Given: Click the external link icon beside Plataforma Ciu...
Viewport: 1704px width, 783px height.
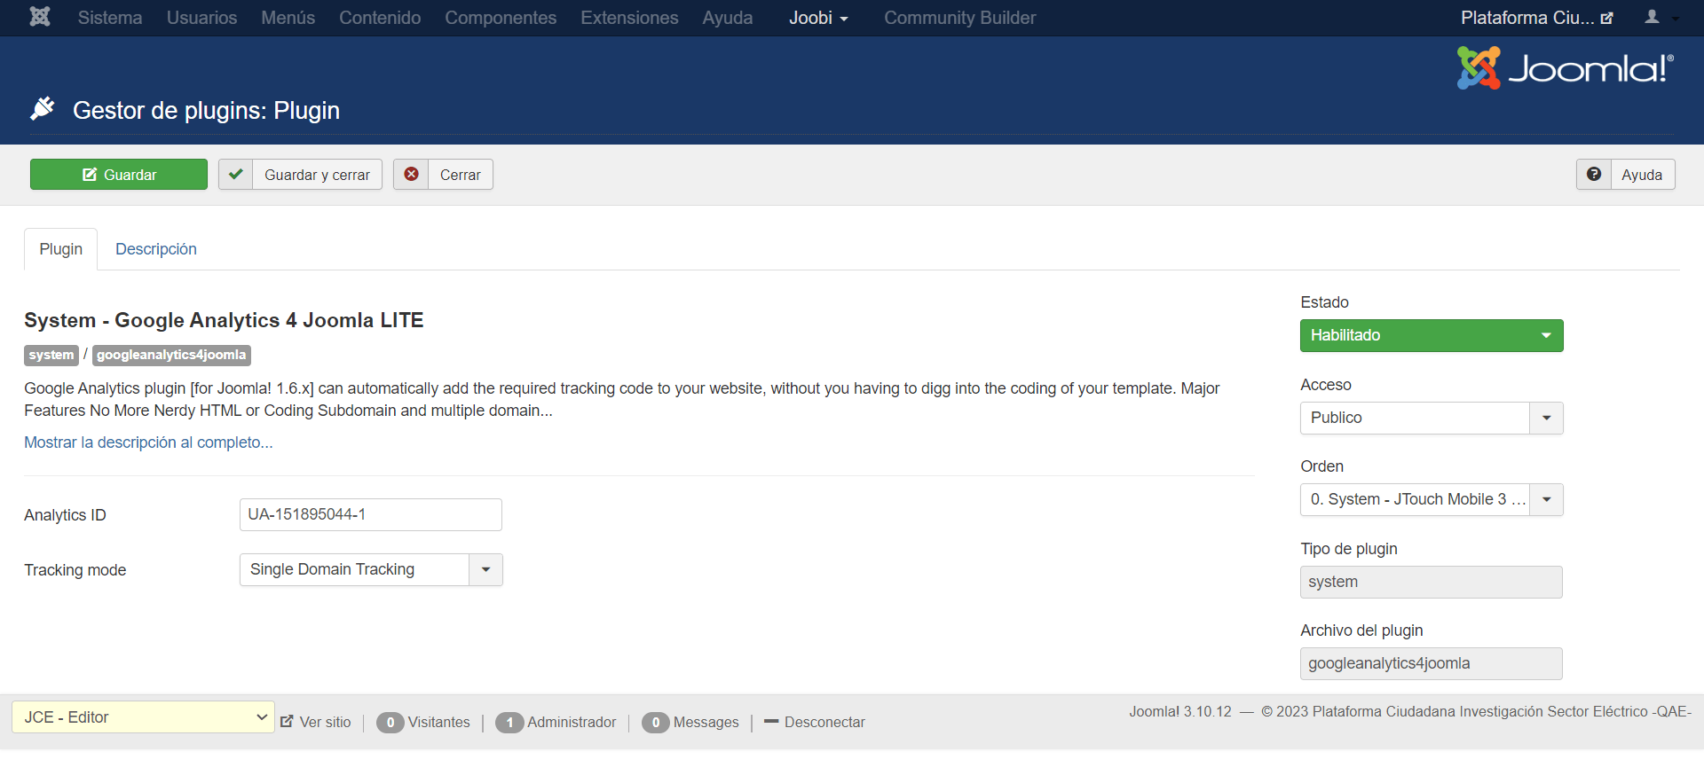Looking at the screenshot, I should [x=1606, y=18].
